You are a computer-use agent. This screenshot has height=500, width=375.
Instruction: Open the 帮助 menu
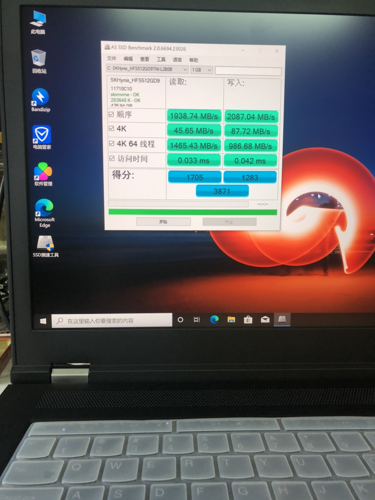194,60
